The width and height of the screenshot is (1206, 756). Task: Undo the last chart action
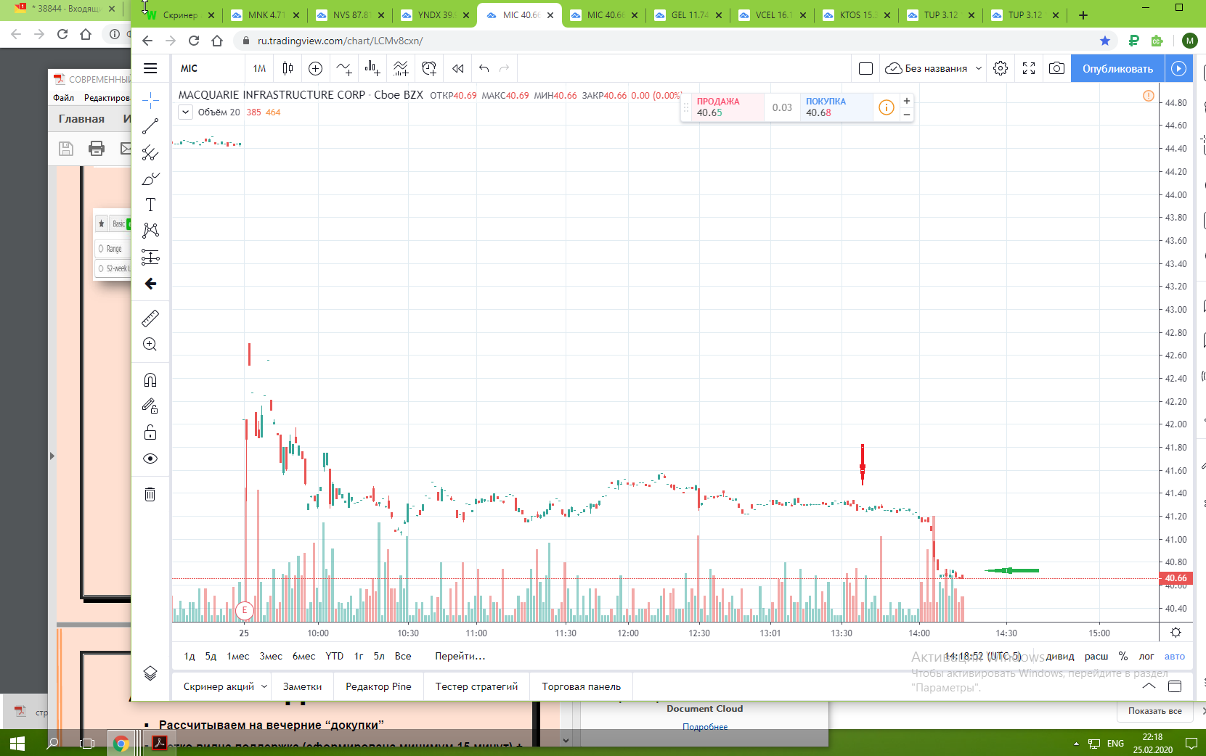[x=484, y=68]
